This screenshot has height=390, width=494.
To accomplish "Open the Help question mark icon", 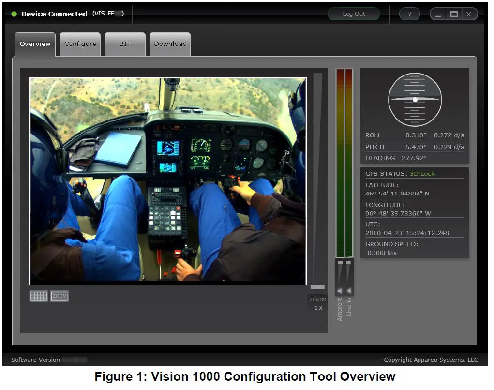I will (409, 14).
